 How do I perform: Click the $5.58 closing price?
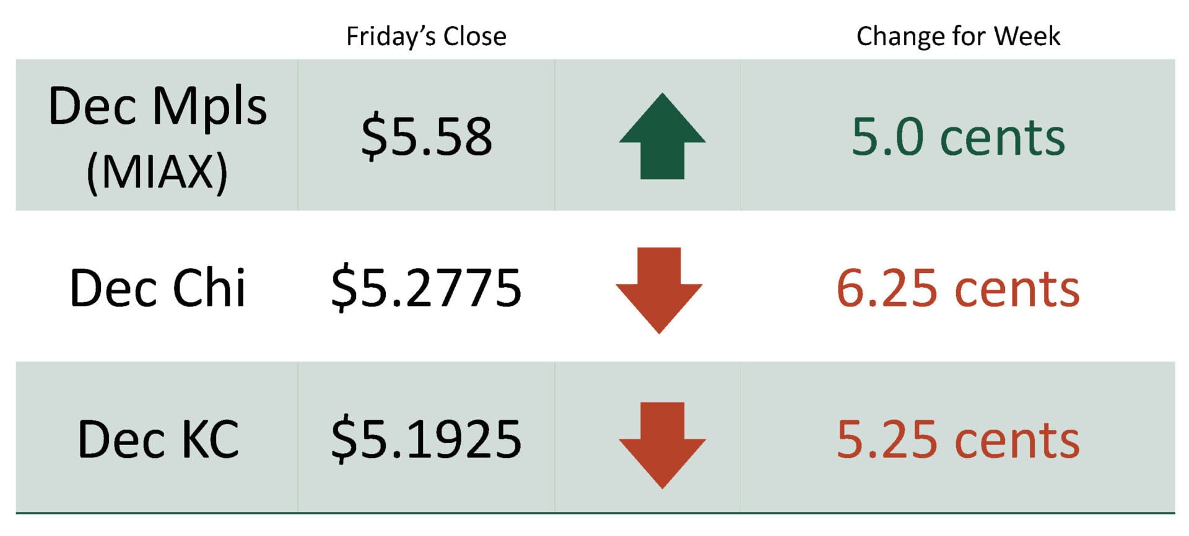tap(427, 136)
